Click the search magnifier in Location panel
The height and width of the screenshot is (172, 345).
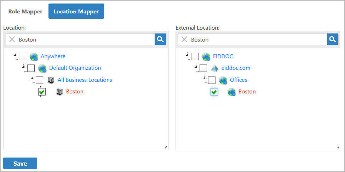click(x=160, y=39)
